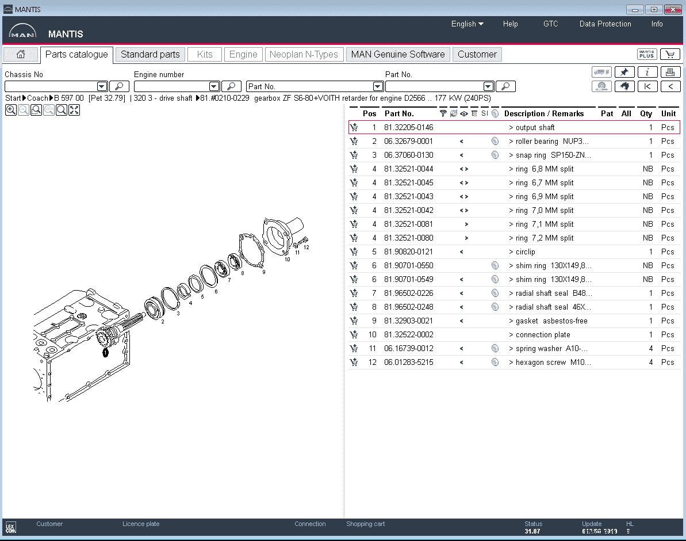Open the English language dropdown
Screen dimensions: 686x541
[x=467, y=24]
